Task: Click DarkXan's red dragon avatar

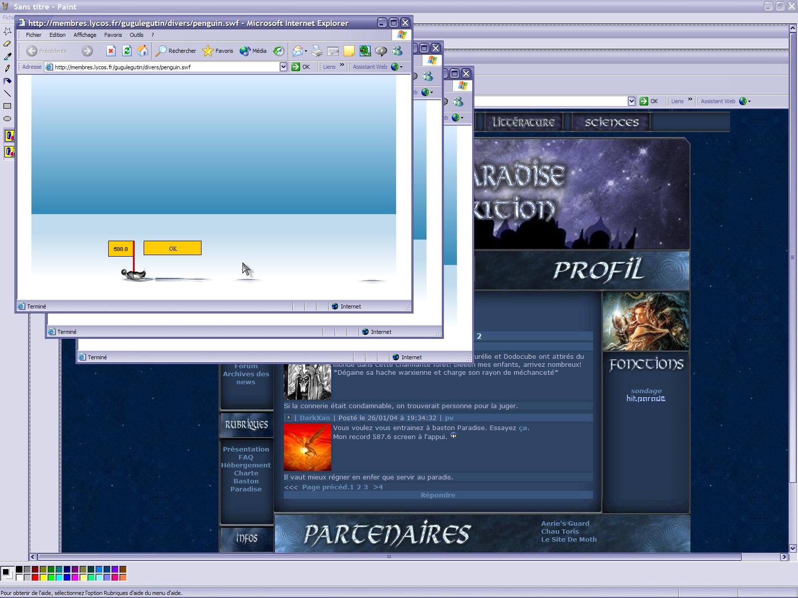Action: click(307, 447)
